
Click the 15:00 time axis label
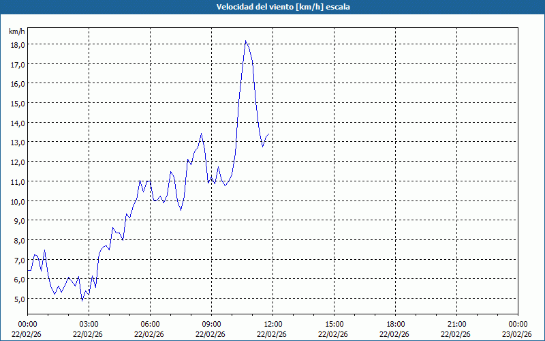point(334,324)
